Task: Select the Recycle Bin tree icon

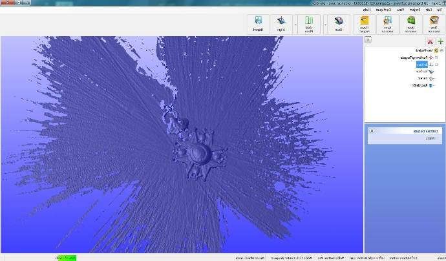Action: [430, 85]
